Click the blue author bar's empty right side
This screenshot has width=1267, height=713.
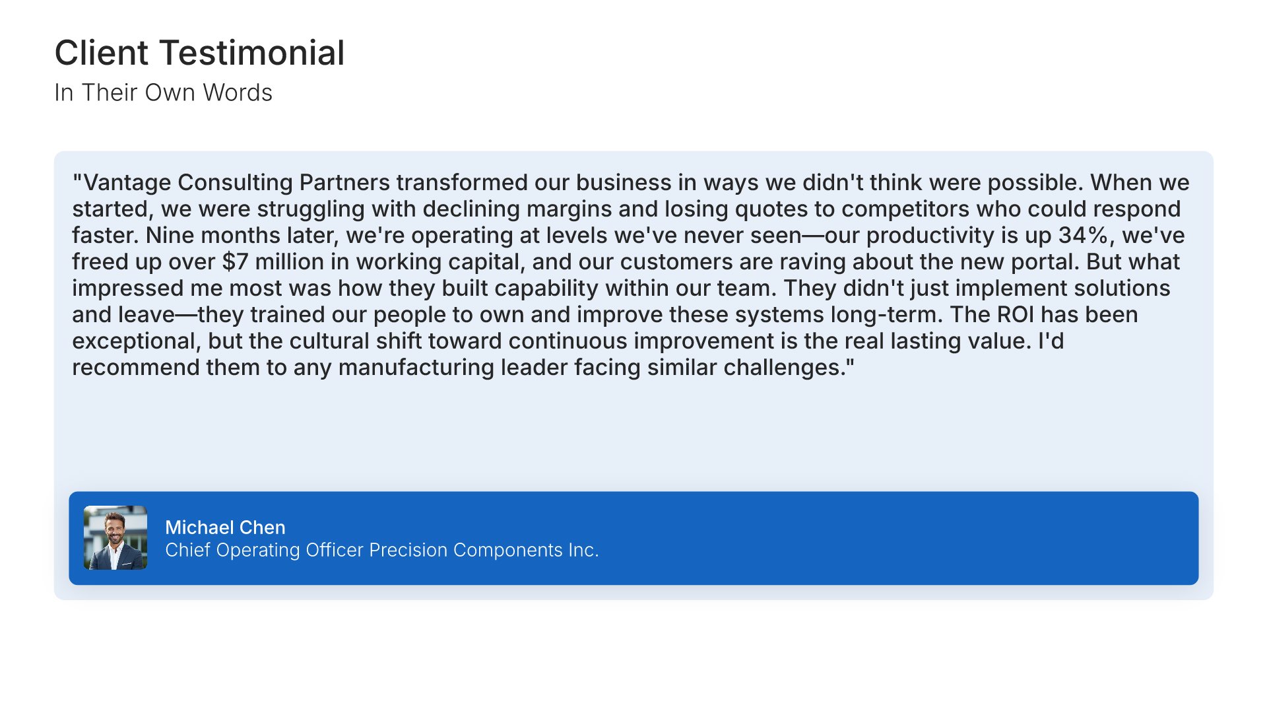click(x=924, y=538)
